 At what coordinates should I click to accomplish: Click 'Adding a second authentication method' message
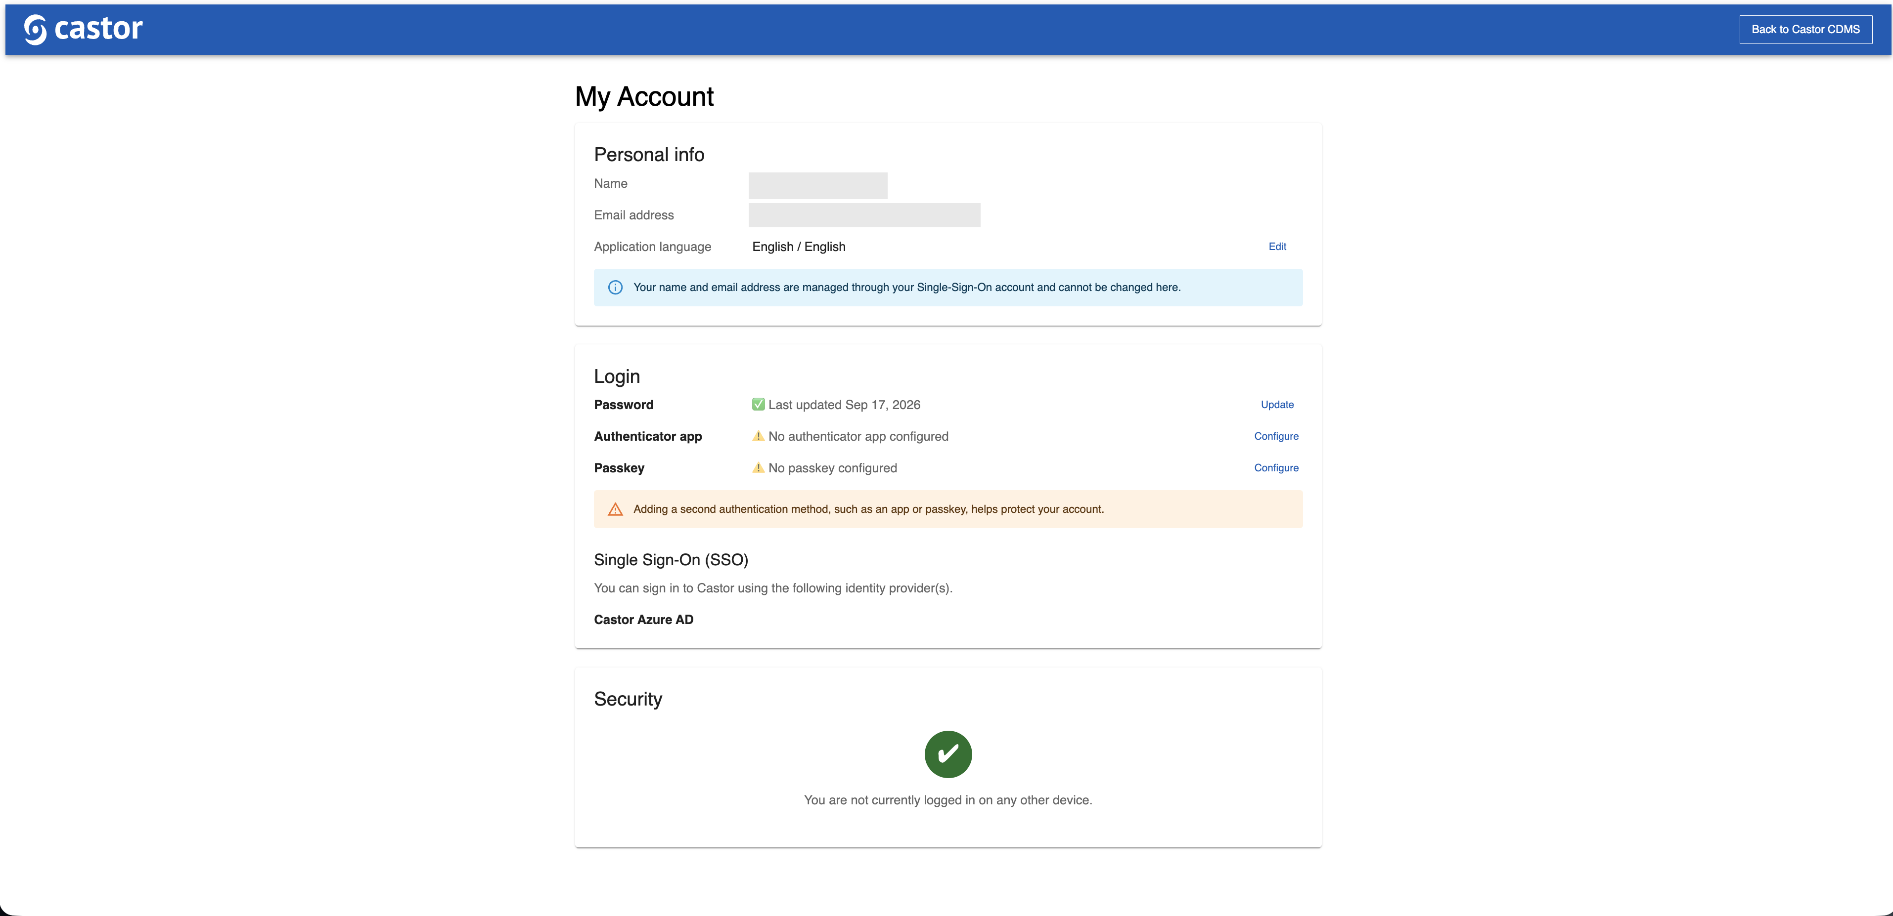[868, 509]
